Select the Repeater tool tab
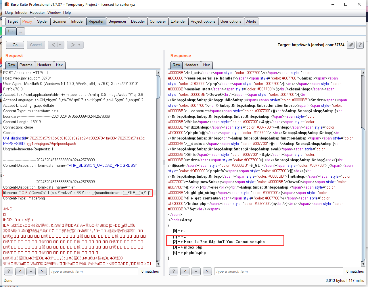Viewport: 368px width, 287px height. 96,21
